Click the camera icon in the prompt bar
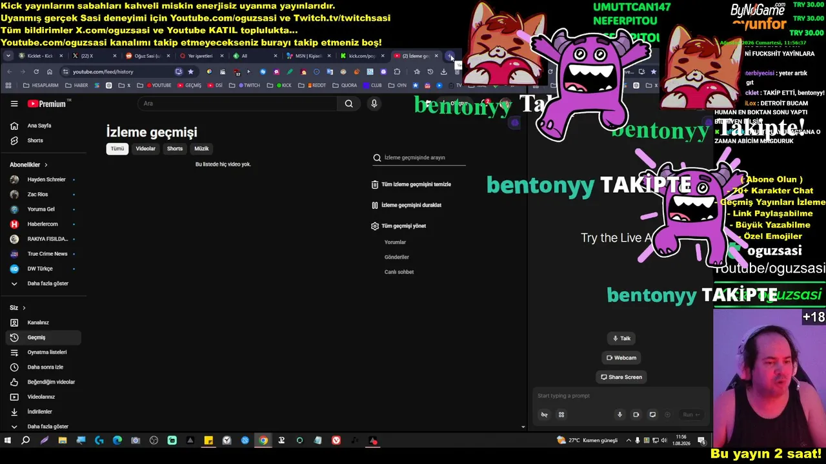 (x=636, y=415)
